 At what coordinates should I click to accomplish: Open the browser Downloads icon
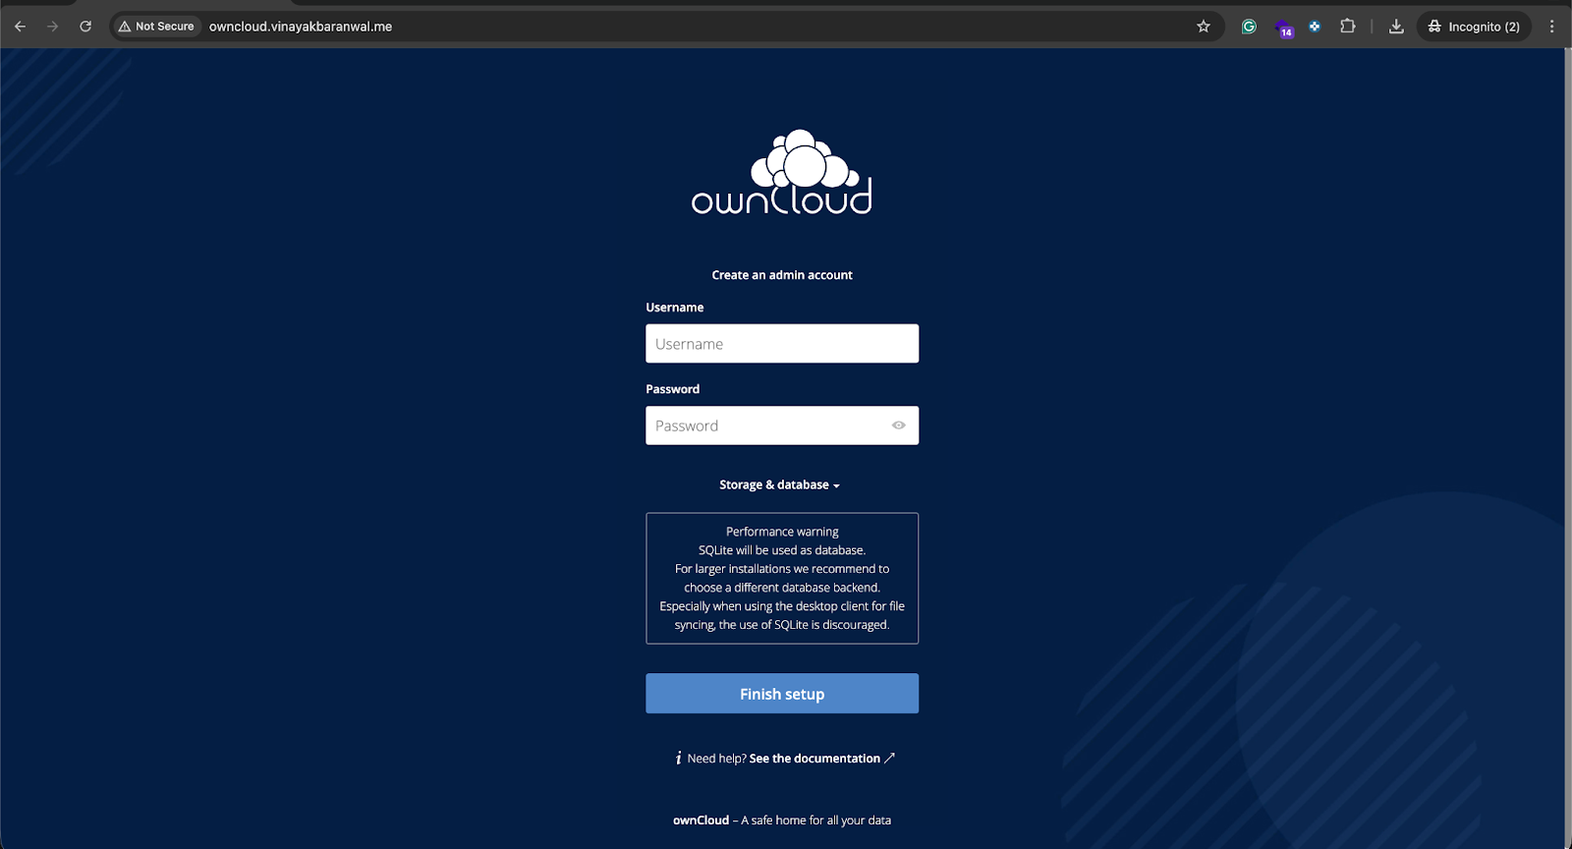[1396, 27]
